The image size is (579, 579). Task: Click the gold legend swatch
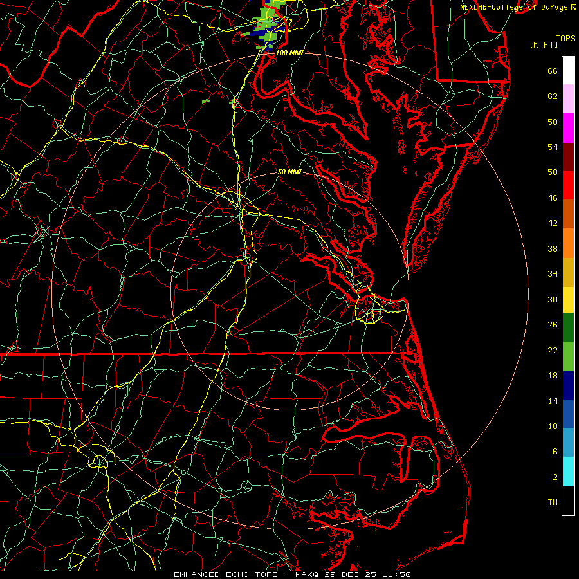pyautogui.click(x=568, y=273)
